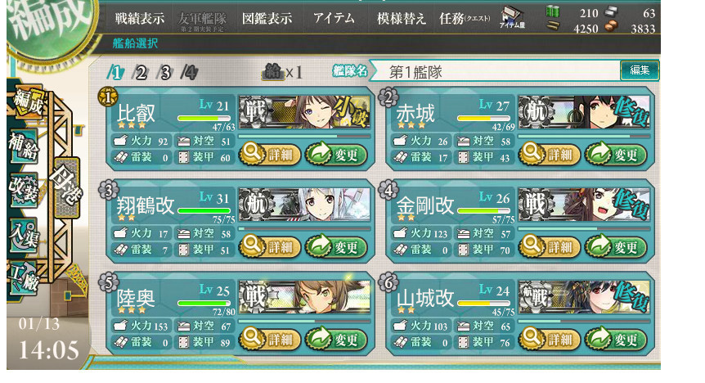Open the 入渠 docking sidebar icon
This screenshot has width=705, height=383.
(24, 234)
